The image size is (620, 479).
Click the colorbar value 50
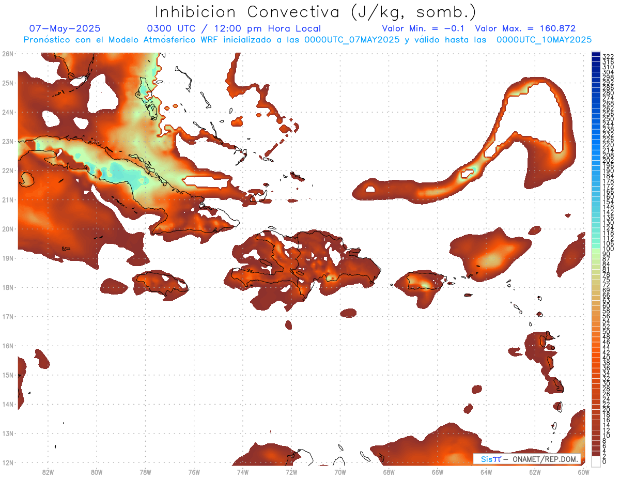pyautogui.click(x=607, y=332)
